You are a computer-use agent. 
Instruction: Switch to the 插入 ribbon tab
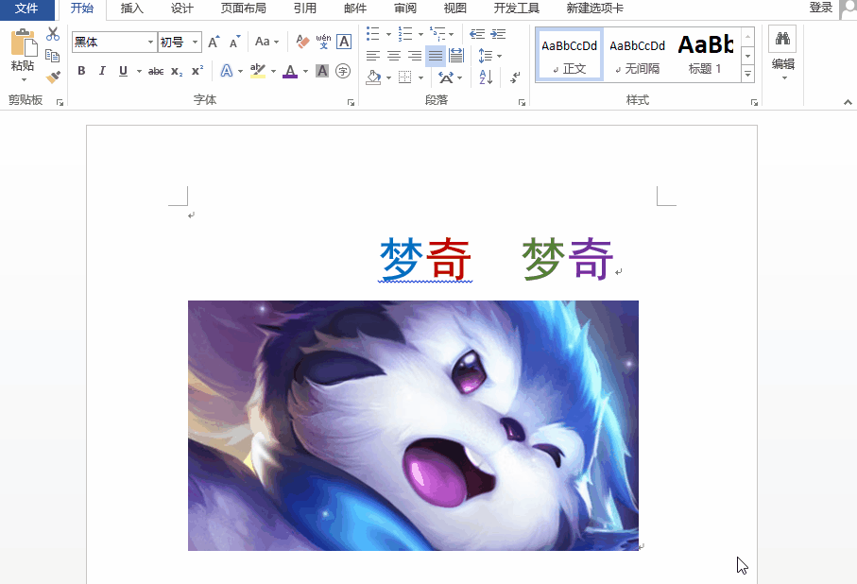(132, 9)
